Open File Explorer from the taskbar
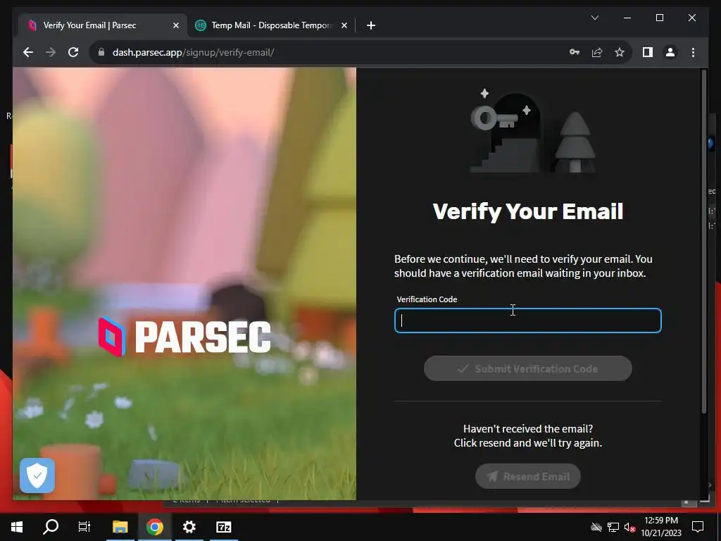Image resolution: width=721 pixels, height=541 pixels. [x=120, y=527]
